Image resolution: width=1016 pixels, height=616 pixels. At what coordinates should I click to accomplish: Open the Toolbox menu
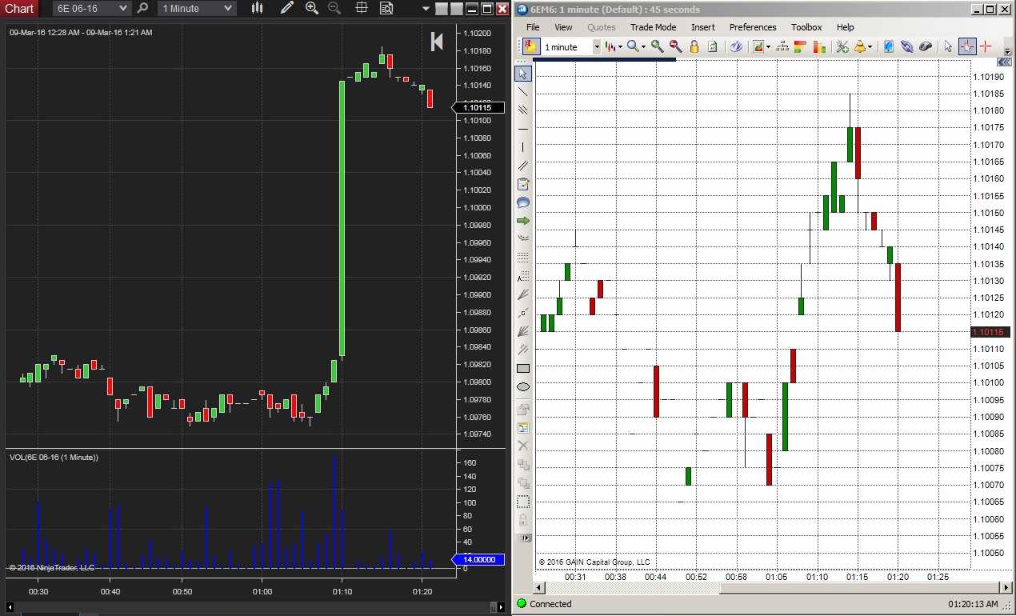point(806,27)
